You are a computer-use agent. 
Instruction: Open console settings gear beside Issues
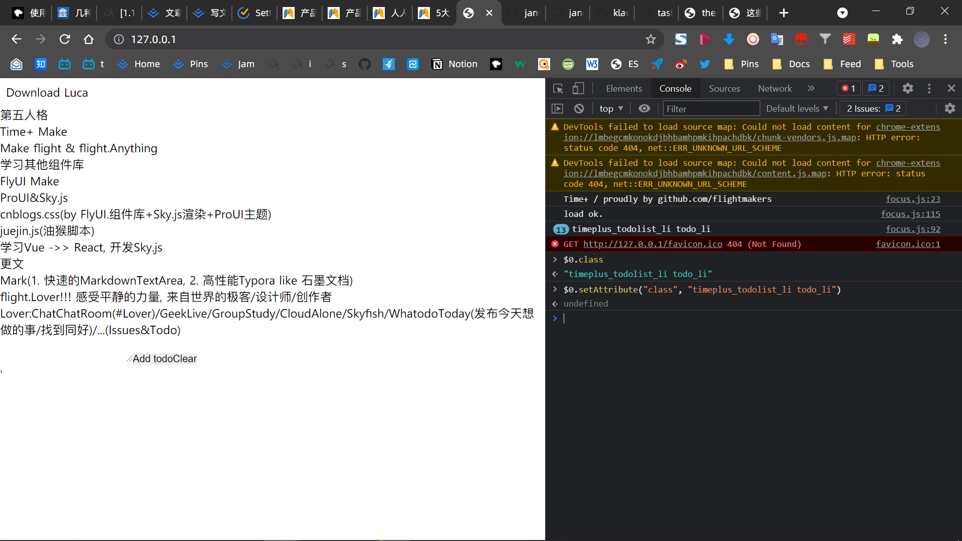(949, 108)
